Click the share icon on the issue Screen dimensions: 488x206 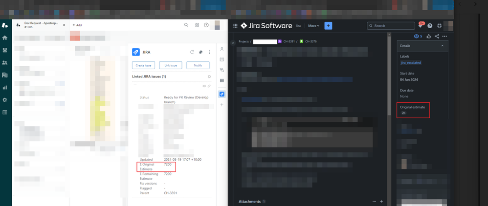pos(437,37)
